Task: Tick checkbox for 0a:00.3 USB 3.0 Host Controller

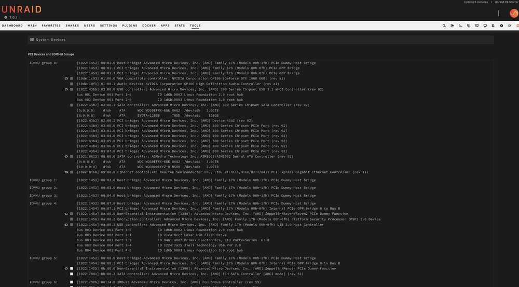Action: (x=72, y=225)
